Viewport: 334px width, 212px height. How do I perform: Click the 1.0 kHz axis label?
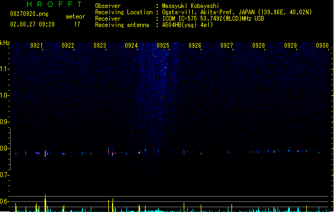coord(4,95)
